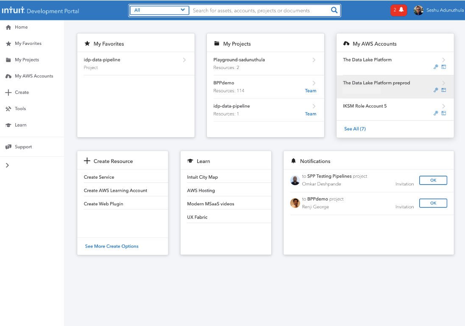Screen dimensions: 465x326
Task: Expand the IKSM Role Account 5 chevron
Action: pos(443,106)
